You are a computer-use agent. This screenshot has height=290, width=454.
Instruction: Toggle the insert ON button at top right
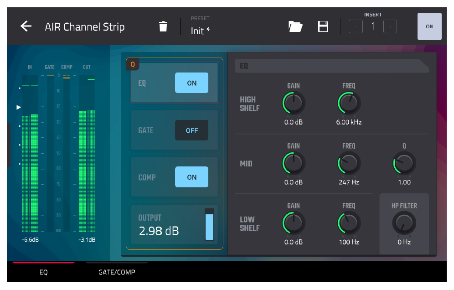(429, 26)
